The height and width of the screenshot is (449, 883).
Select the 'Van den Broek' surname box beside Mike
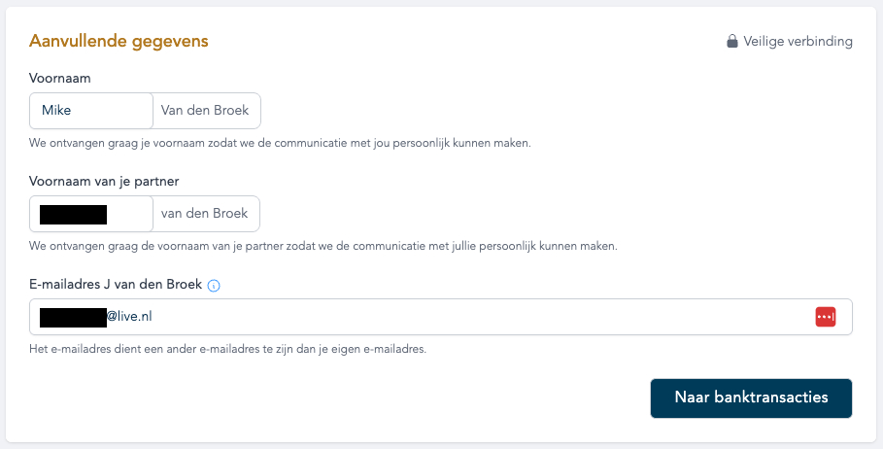coord(206,111)
